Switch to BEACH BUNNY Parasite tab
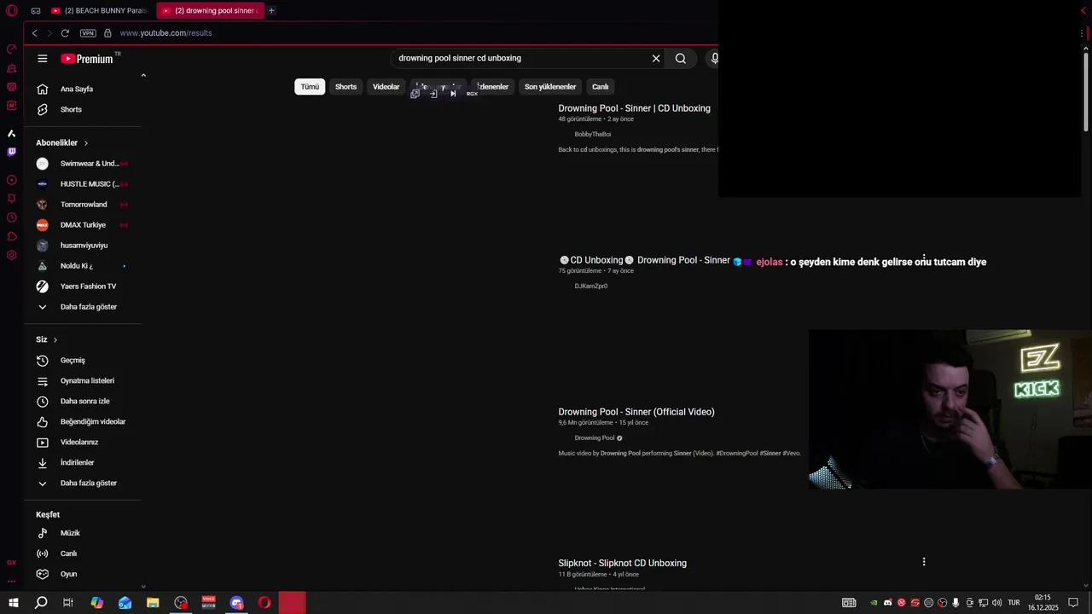The image size is (1092, 614). tap(99, 10)
